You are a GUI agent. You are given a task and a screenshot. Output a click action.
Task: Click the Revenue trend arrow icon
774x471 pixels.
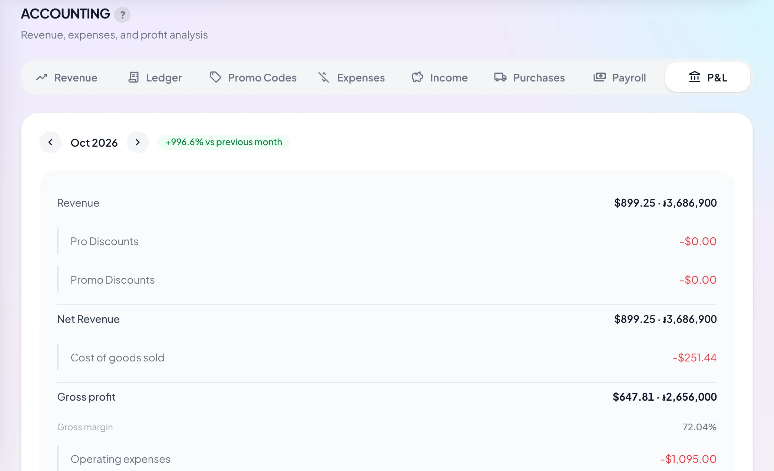(x=42, y=77)
